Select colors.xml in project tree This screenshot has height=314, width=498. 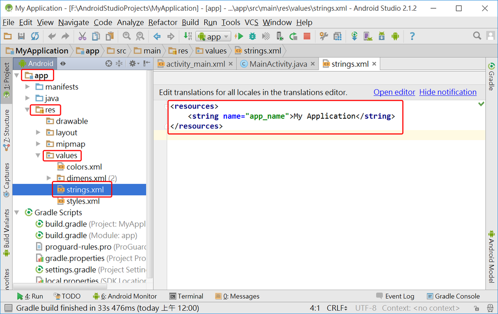point(79,167)
